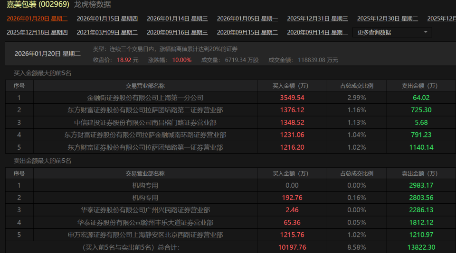Click the dropdown arrow of 更多查询数据

(x=426, y=32)
